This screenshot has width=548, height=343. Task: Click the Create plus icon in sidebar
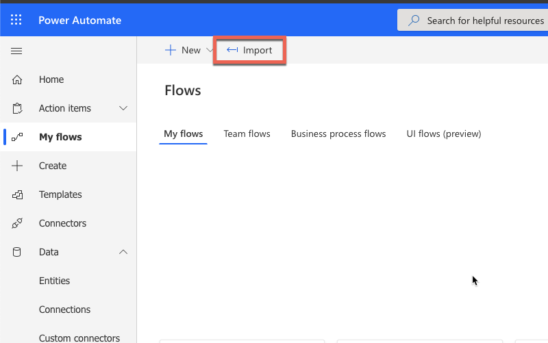[x=17, y=166]
